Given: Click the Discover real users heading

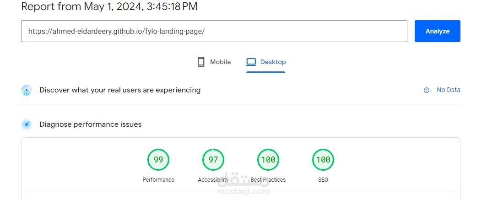Looking at the screenshot, I should (120, 90).
